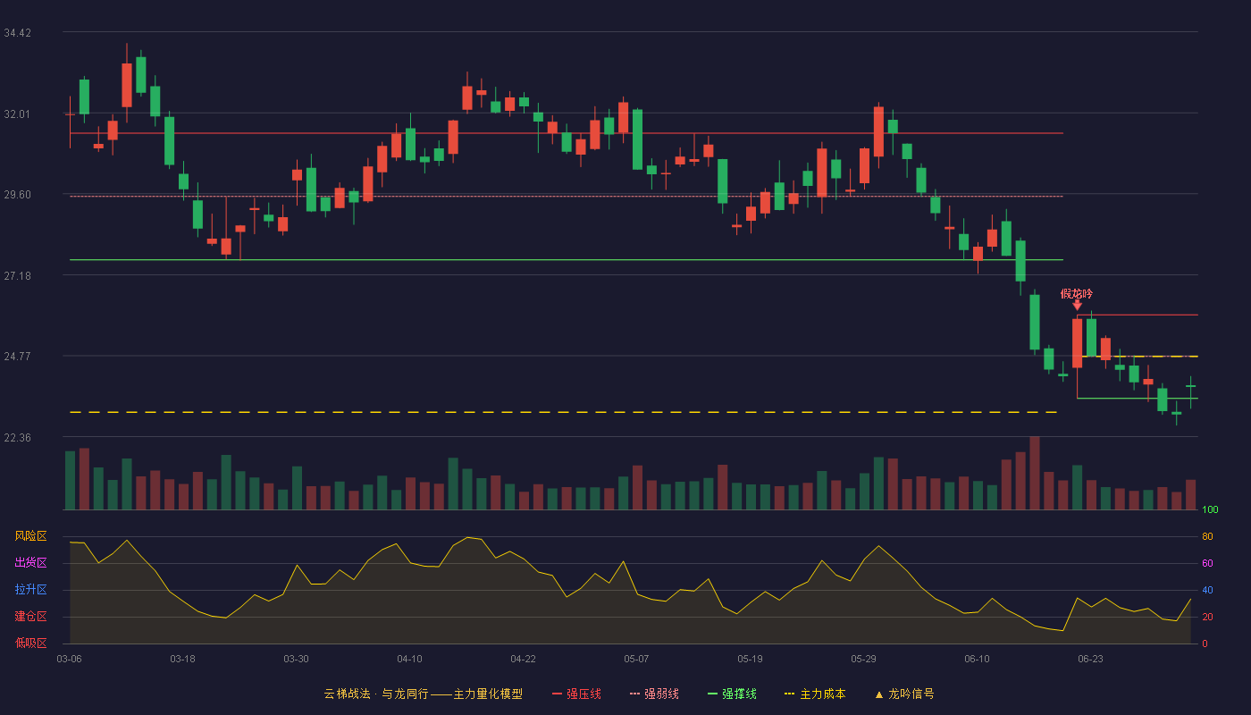Click the 20 indicator axis value
This screenshot has height=715, width=1251.
(x=1207, y=618)
